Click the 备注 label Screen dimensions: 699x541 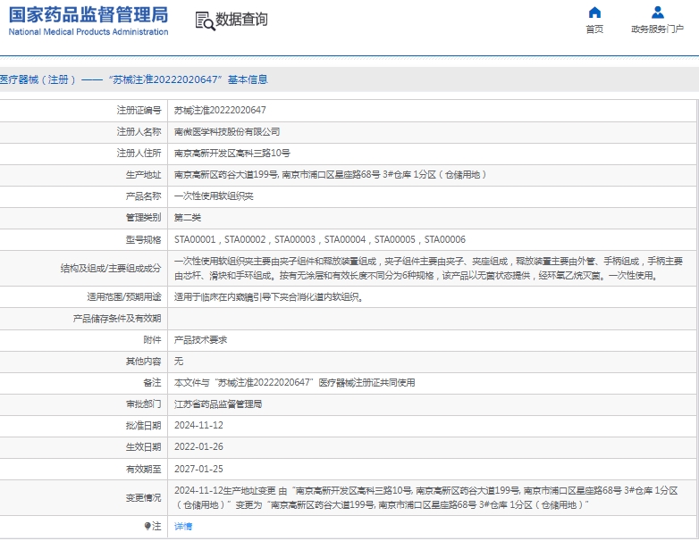(x=153, y=383)
